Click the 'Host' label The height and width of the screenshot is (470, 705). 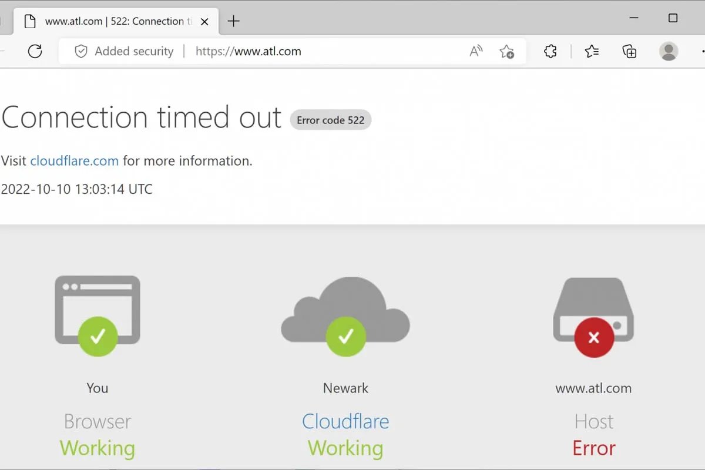594,421
